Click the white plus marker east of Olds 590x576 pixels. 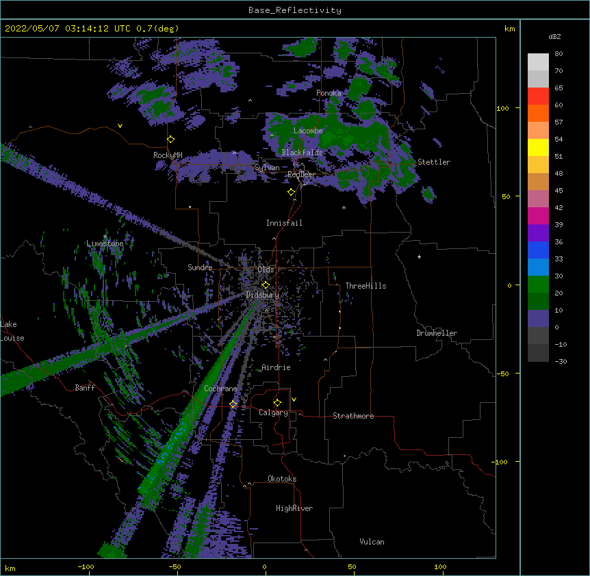tap(419, 257)
